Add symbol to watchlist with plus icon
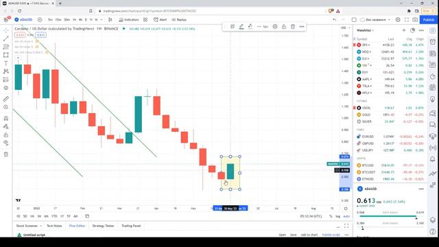 pos(404,30)
